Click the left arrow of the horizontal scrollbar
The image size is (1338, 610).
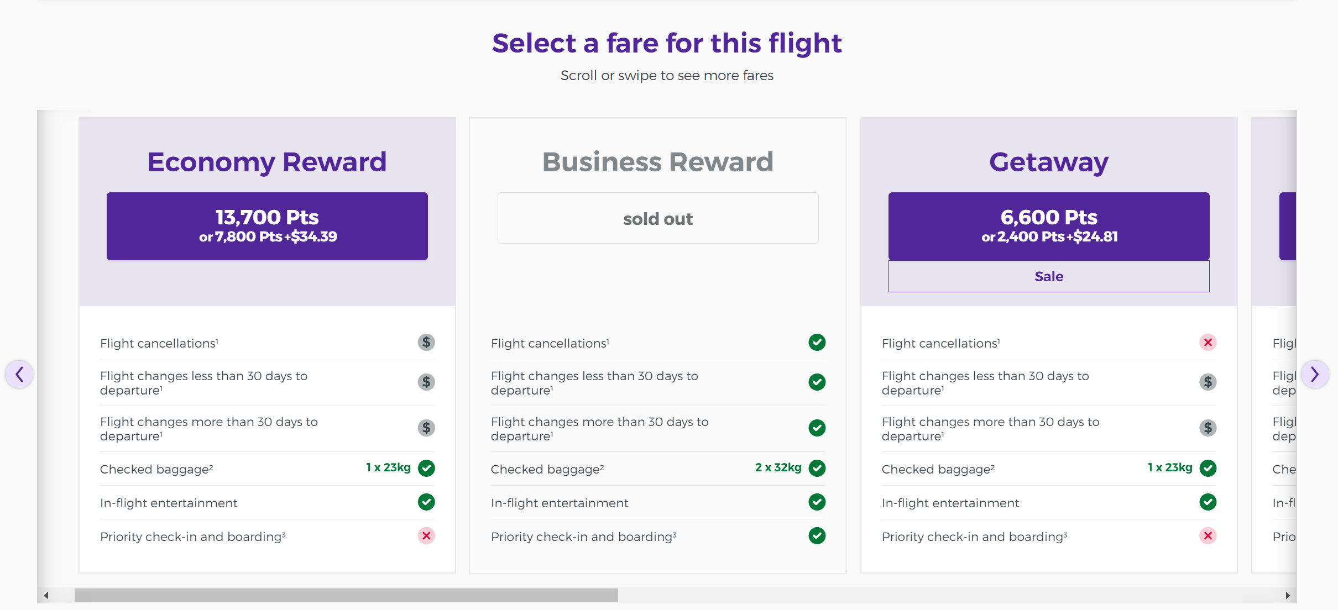click(46, 595)
